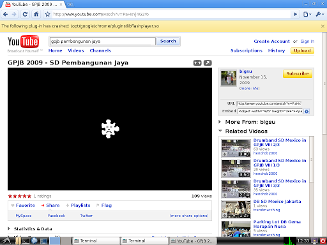
Task: Open the second Terminal taskbar window
Action: (144, 241)
